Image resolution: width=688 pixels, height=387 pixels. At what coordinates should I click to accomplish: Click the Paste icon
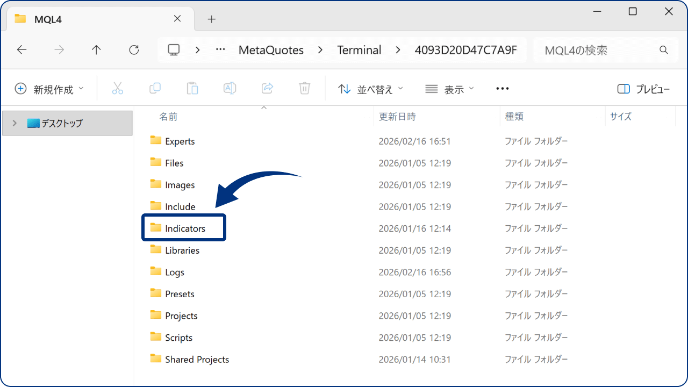point(192,88)
